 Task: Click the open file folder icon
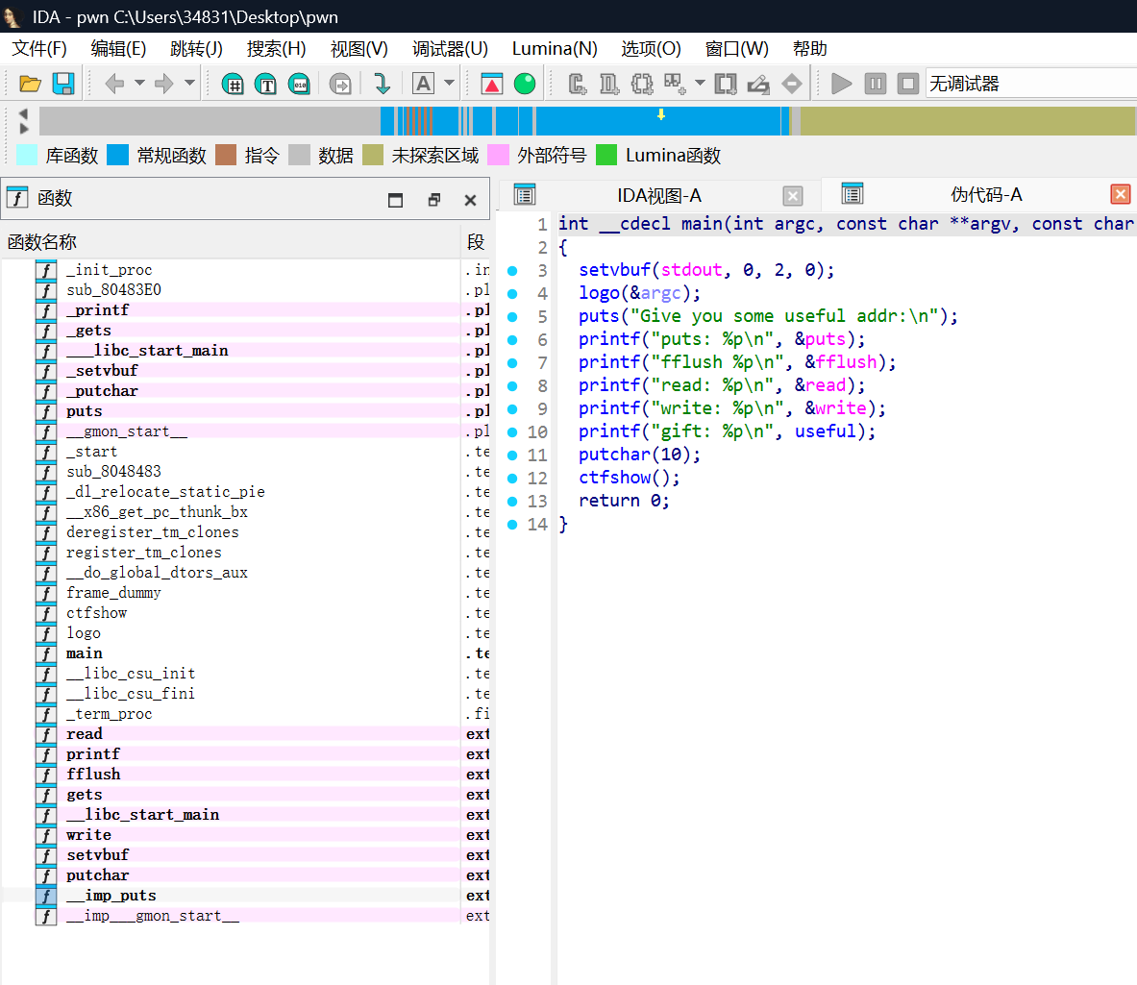(x=30, y=84)
